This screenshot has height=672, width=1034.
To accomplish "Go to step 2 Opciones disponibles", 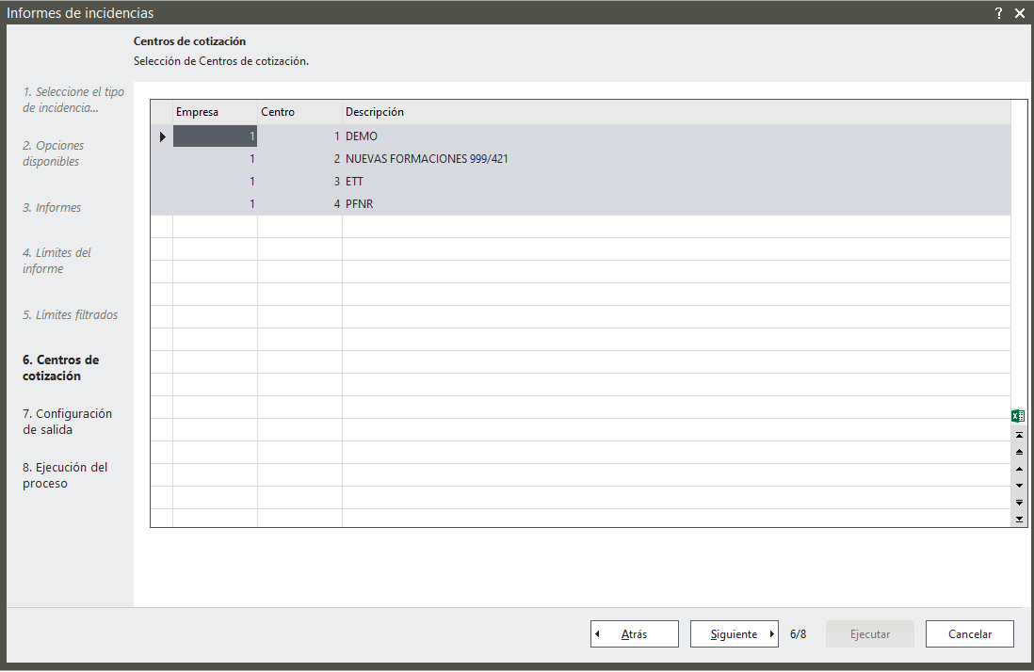I will point(54,153).
